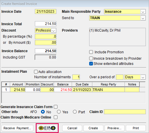Open Main Responsible Party dropdown
The image size is (149, 133).
[143, 12]
